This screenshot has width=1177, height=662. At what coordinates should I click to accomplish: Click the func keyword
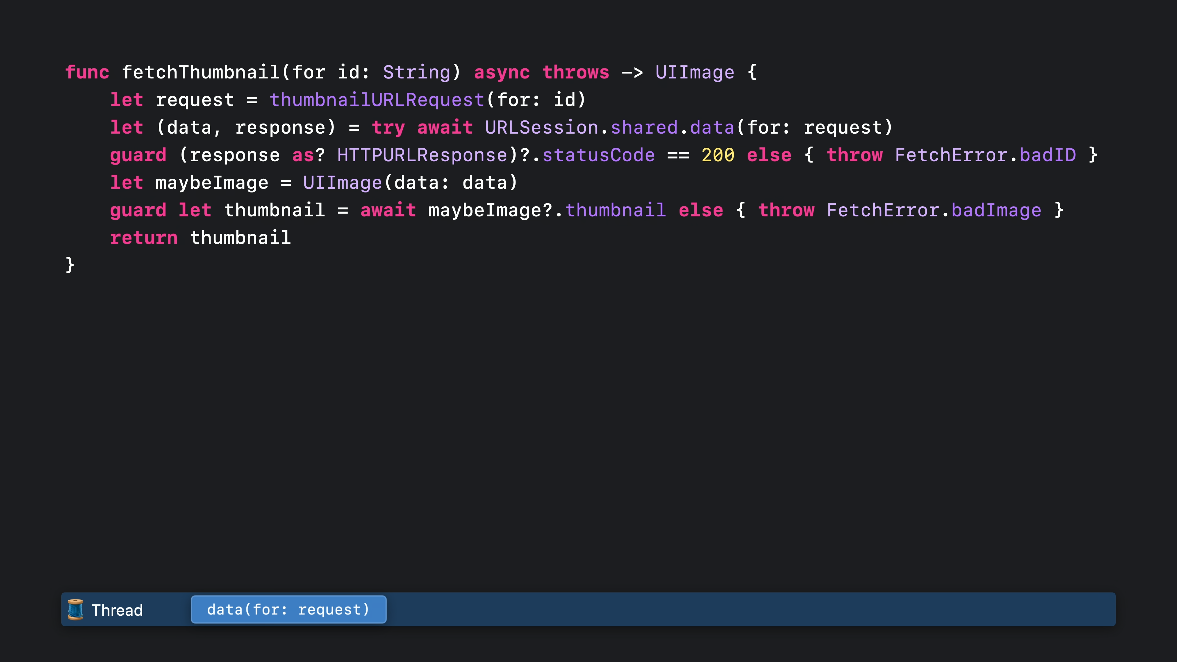pos(87,72)
